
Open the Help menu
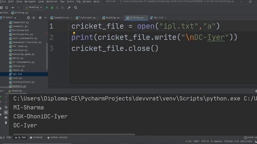(96, 2)
